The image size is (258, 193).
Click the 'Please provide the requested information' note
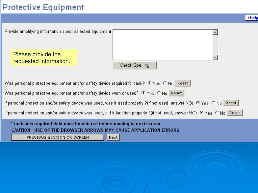coord(44,58)
